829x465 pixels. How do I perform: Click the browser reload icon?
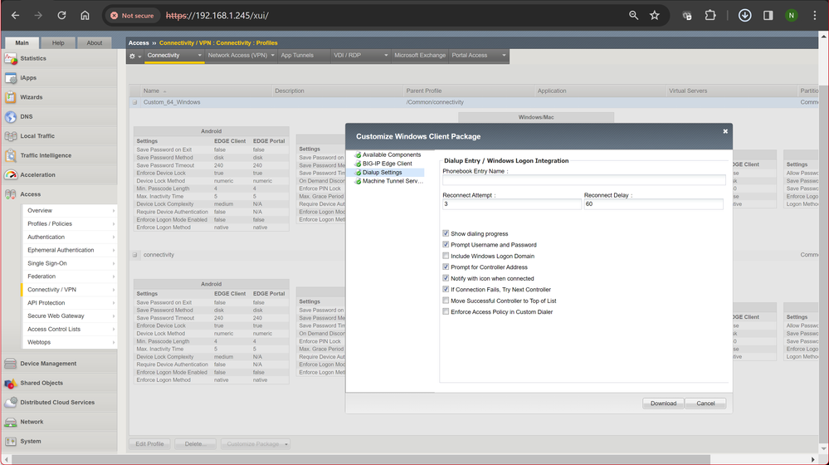point(61,15)
